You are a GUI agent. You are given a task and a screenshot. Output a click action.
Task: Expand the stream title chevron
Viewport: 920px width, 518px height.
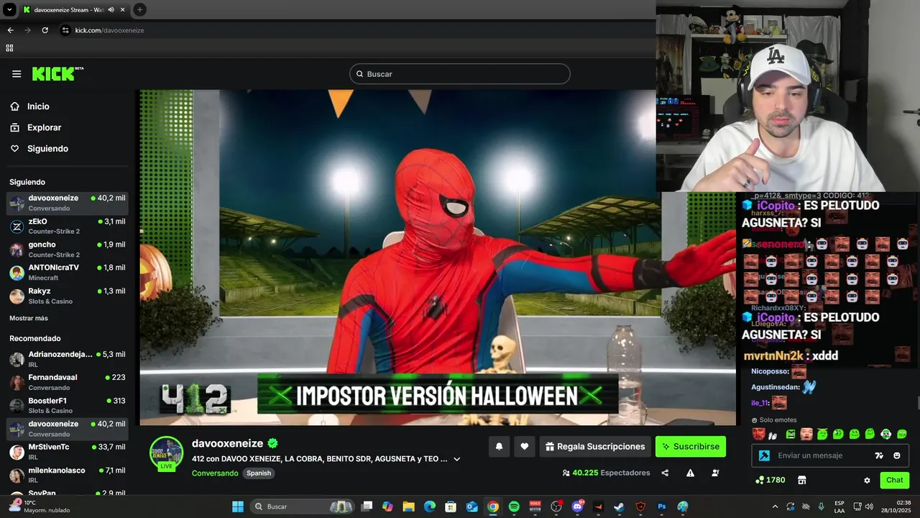click(456, 459)
